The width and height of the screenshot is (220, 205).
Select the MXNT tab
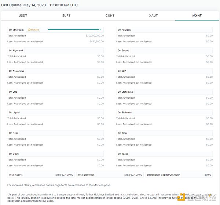tap(197, 15)
